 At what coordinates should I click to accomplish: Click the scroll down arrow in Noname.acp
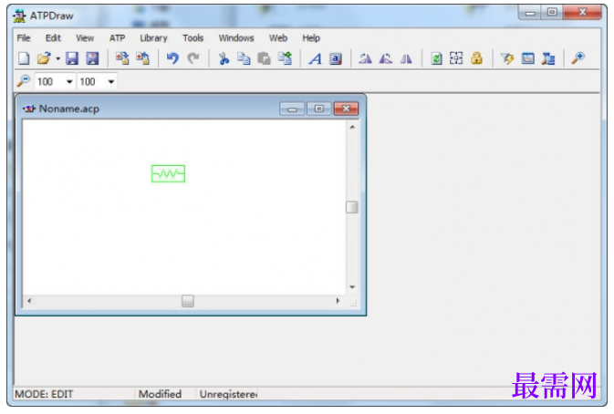[352, 287]
